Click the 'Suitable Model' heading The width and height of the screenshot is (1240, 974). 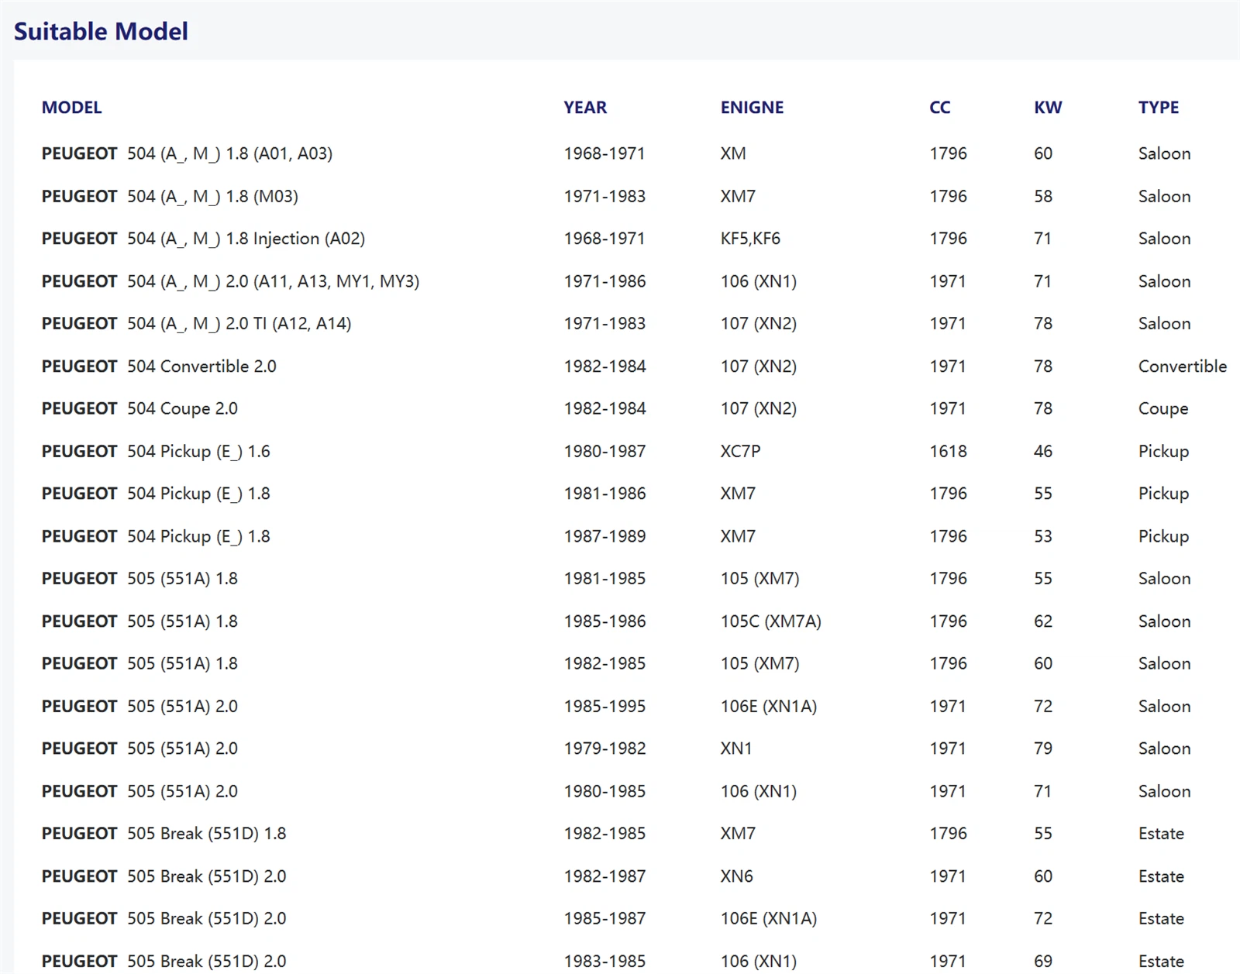(x=101, y=31)
